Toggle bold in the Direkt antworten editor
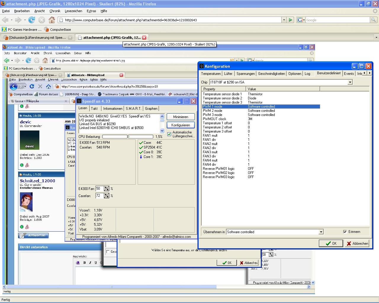The height and width of the screenshot is (303, 379). pos(84,262)
